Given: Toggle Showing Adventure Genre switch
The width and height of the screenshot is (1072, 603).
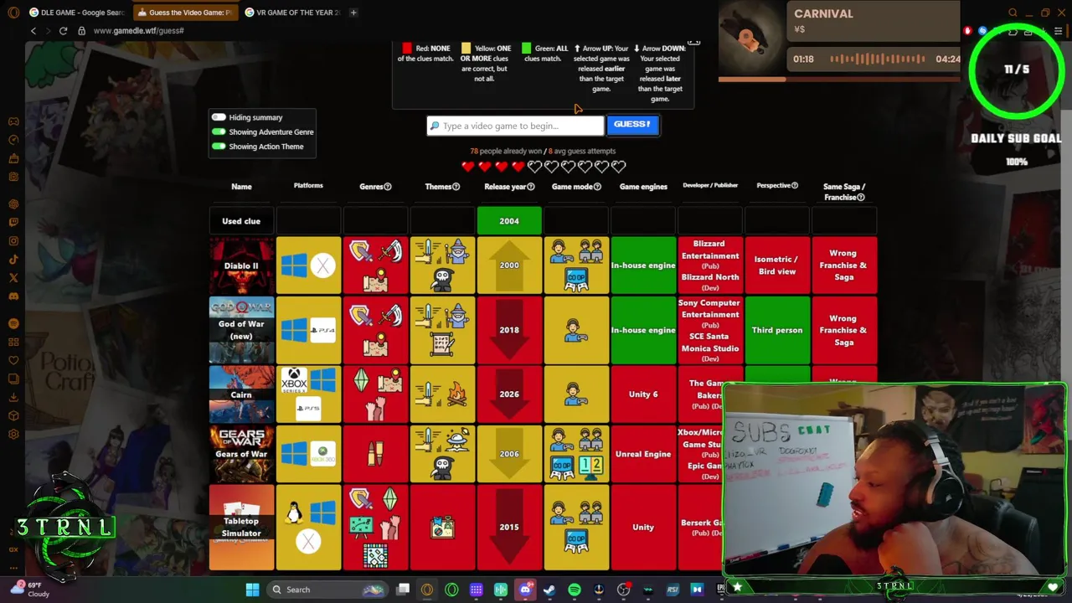Looking at the screenshot, I should point(219,131).
